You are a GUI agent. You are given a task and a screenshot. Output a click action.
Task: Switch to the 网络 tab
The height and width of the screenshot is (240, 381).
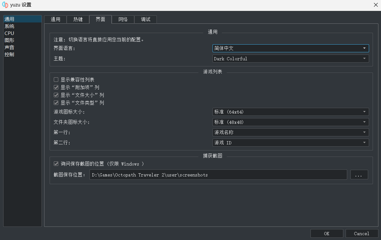pos(123,20)
